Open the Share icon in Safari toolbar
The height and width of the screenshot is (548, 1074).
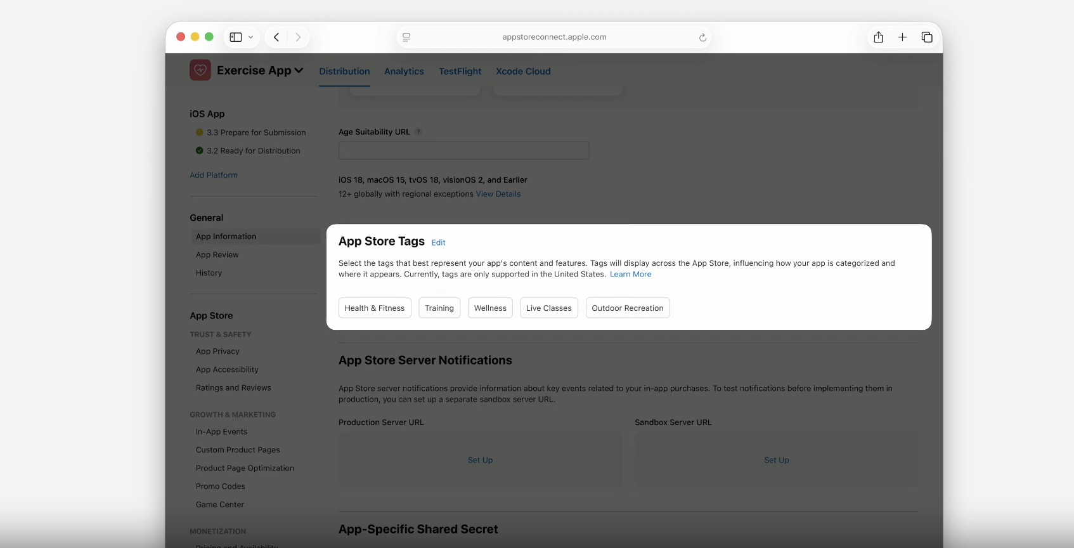[879, 37]
